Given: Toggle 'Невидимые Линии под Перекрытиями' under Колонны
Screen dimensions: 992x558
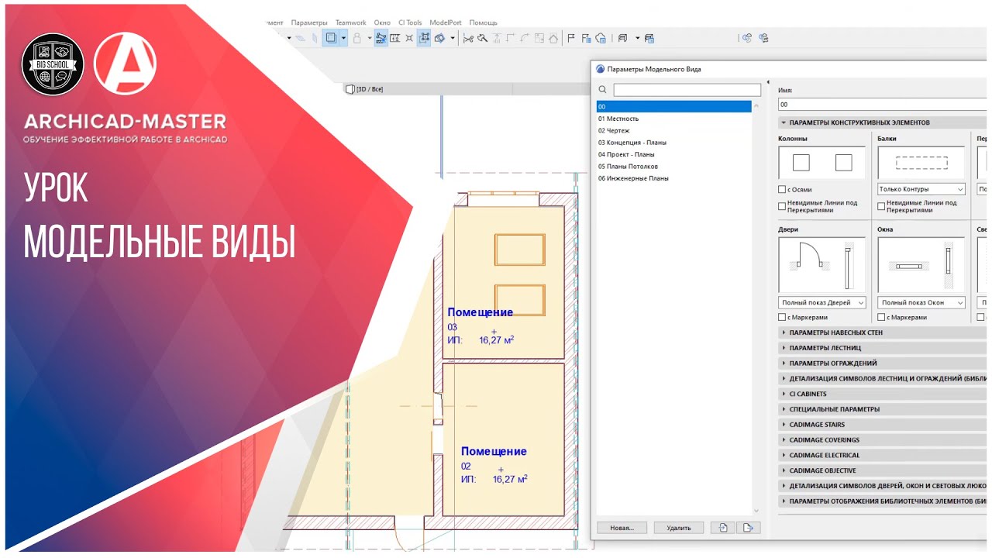Looking at the screenshot, I should (x=782, y=207).
